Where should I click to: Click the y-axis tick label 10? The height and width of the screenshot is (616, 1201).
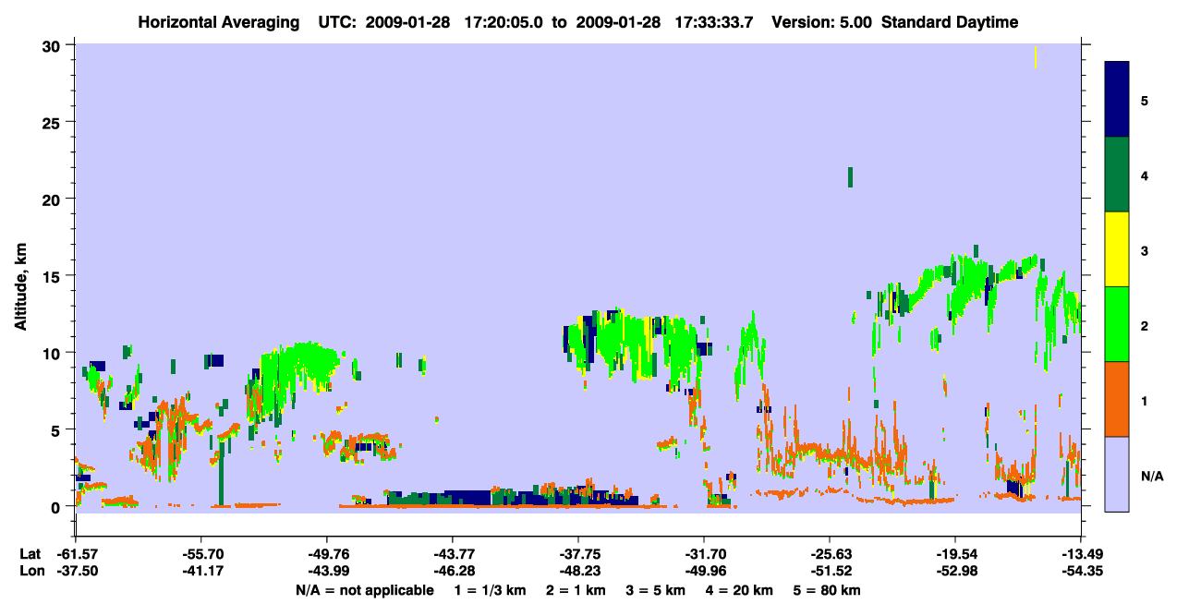tap(54, 353)
